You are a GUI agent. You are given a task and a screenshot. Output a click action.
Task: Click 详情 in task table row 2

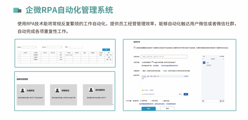click(109, 57)
